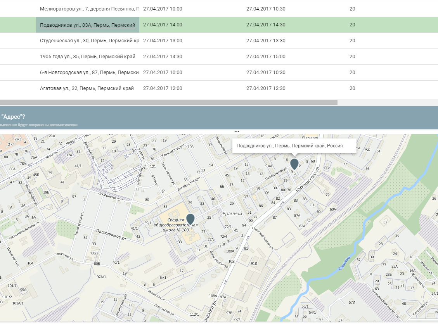438x325 pixels.
Task: Select the Студенческая ул., 30 address row
Action: (x=89, y=41)
